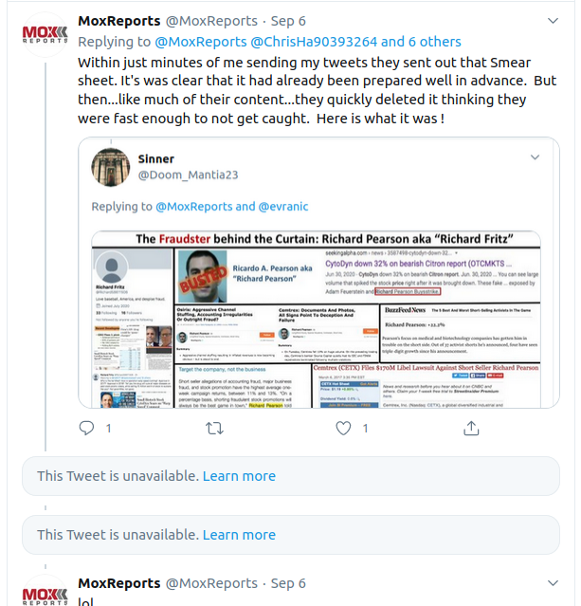
Task: Expand the top tweet's chevron menu
Action: point(554,21)
